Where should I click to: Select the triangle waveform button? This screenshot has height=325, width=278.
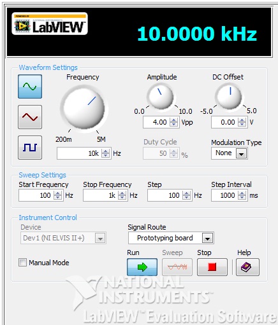coord(30,117)
